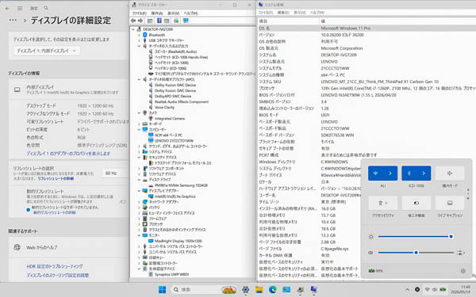This screenshot has width=476, height=297.
Task: Toggle the Wi-Fi quick setting button
Action: pyautogui.click(x=375, y=173)
